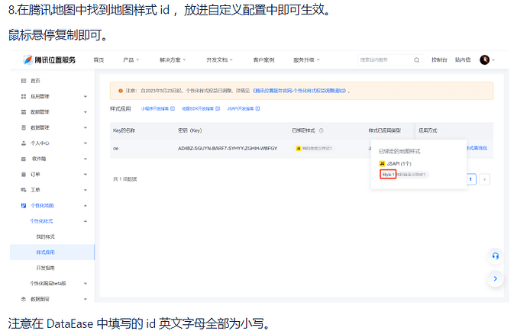Select 开发指南 in the sidebar
This screenshot has height=331, width=527.
(x=45, y=268)
